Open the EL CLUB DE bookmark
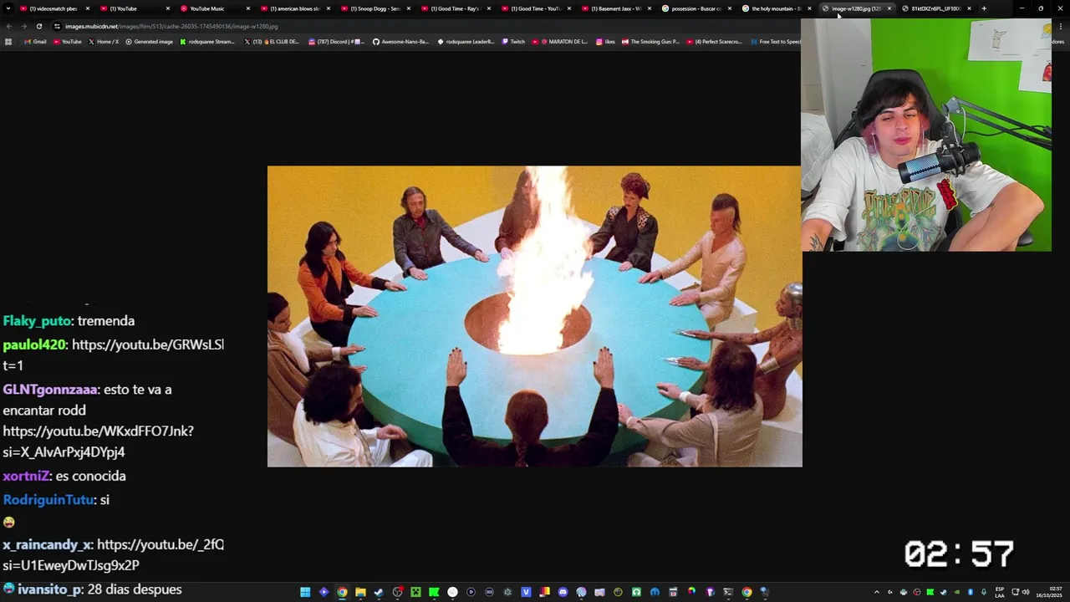Screen dimensions: 1070x602 [x=272, y=42]
